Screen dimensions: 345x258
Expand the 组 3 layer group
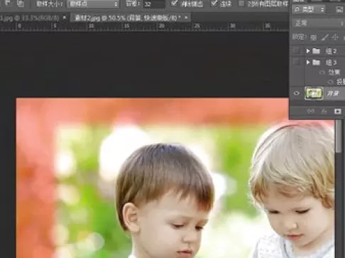point(308,62)
